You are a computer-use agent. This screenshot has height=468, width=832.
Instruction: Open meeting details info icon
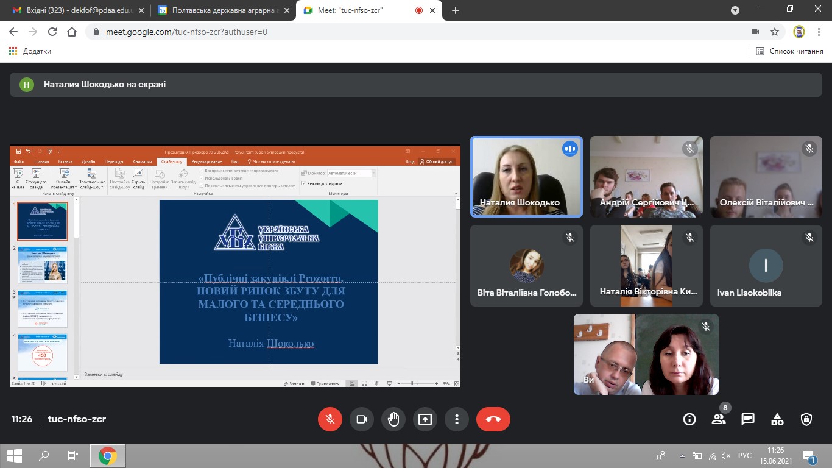pyautogui.click(x=689, y=419)
